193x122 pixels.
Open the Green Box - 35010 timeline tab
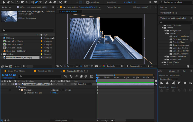coord(46,71)
